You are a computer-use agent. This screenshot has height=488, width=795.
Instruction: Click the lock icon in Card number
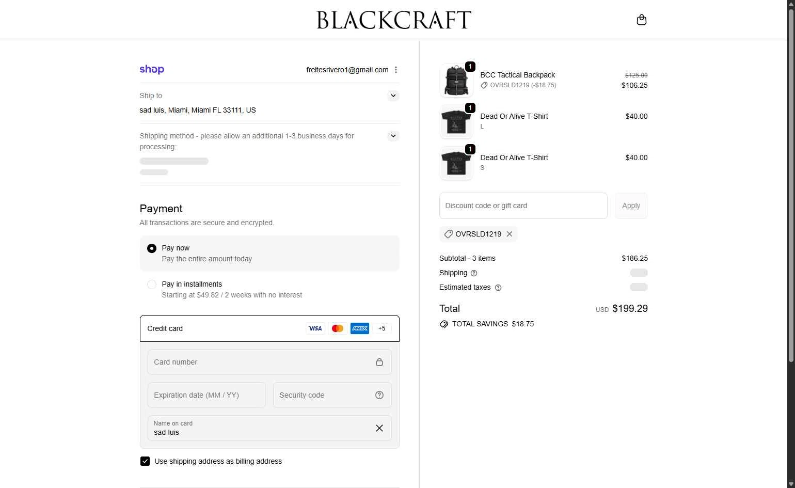click(x=379, y=362)
